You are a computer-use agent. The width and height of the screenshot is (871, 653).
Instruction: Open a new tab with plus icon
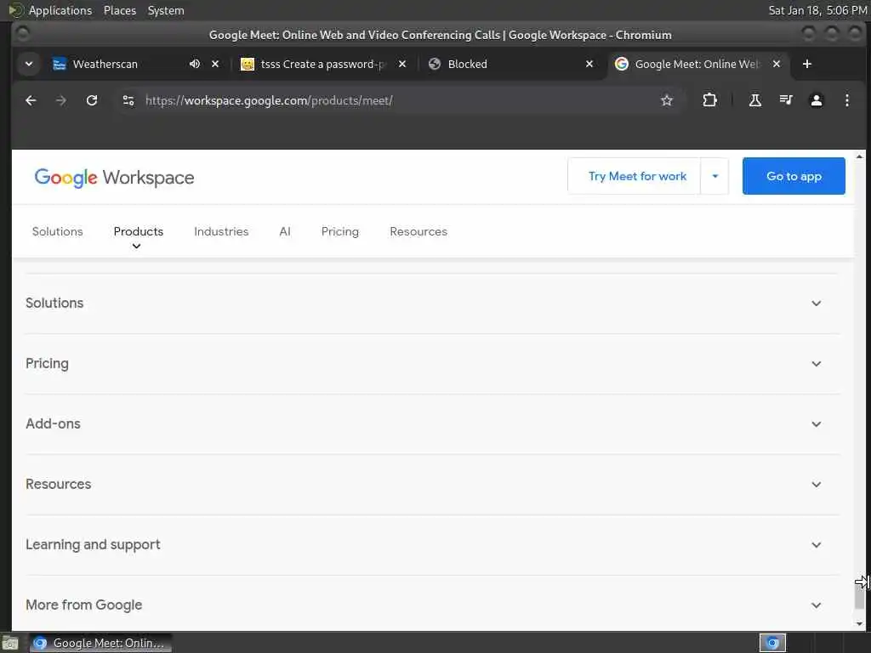[807, 64]
